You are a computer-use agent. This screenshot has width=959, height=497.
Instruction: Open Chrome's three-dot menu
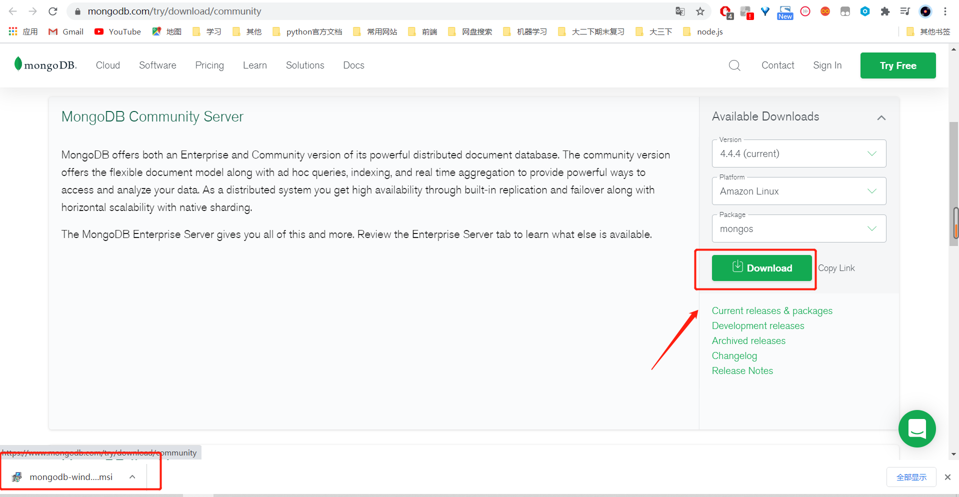click(945, 11)
